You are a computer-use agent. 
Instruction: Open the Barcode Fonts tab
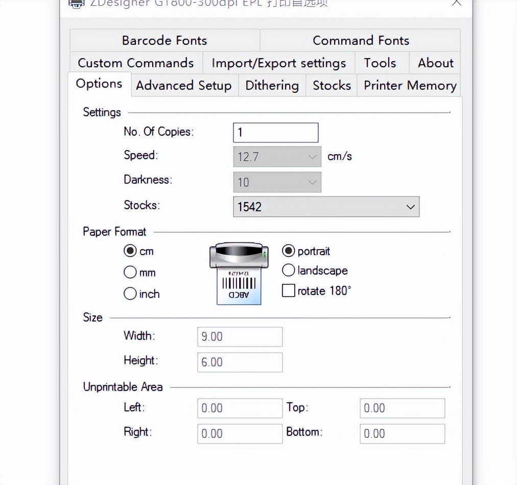(165, 40)
